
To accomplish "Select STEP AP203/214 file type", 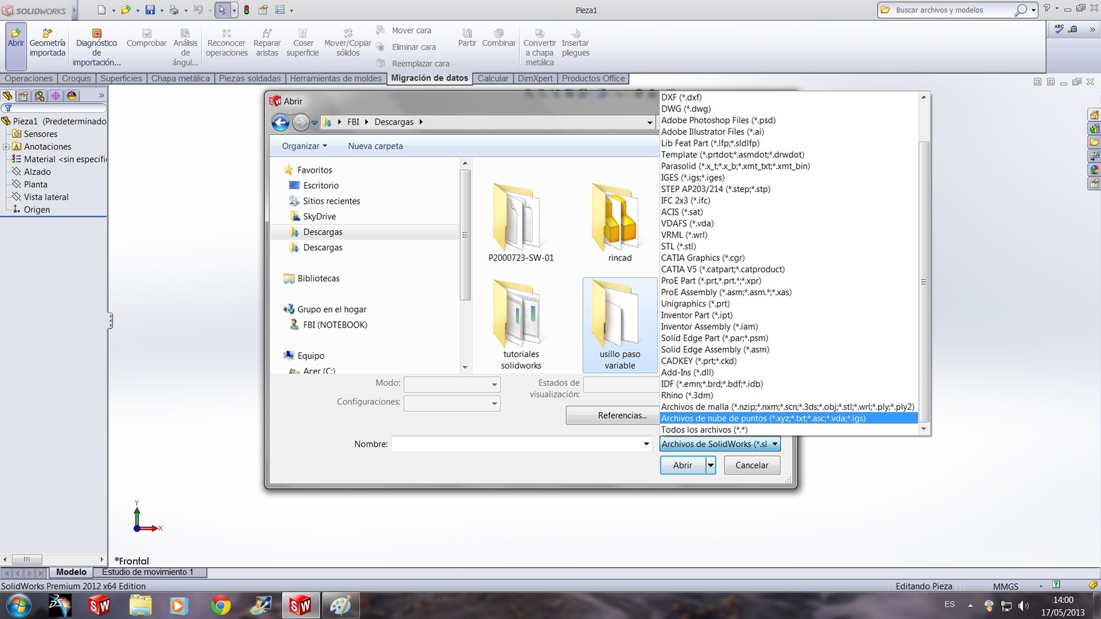I will pos(789,189).
